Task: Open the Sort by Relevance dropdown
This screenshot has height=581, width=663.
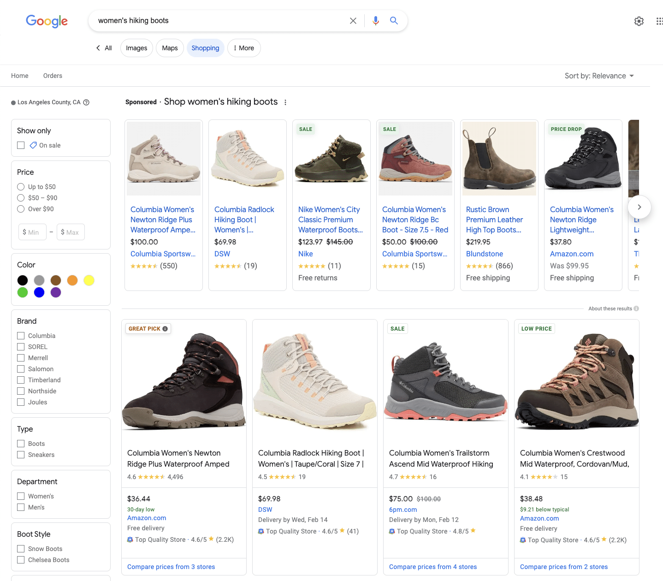Action: [x=599, y=76]
